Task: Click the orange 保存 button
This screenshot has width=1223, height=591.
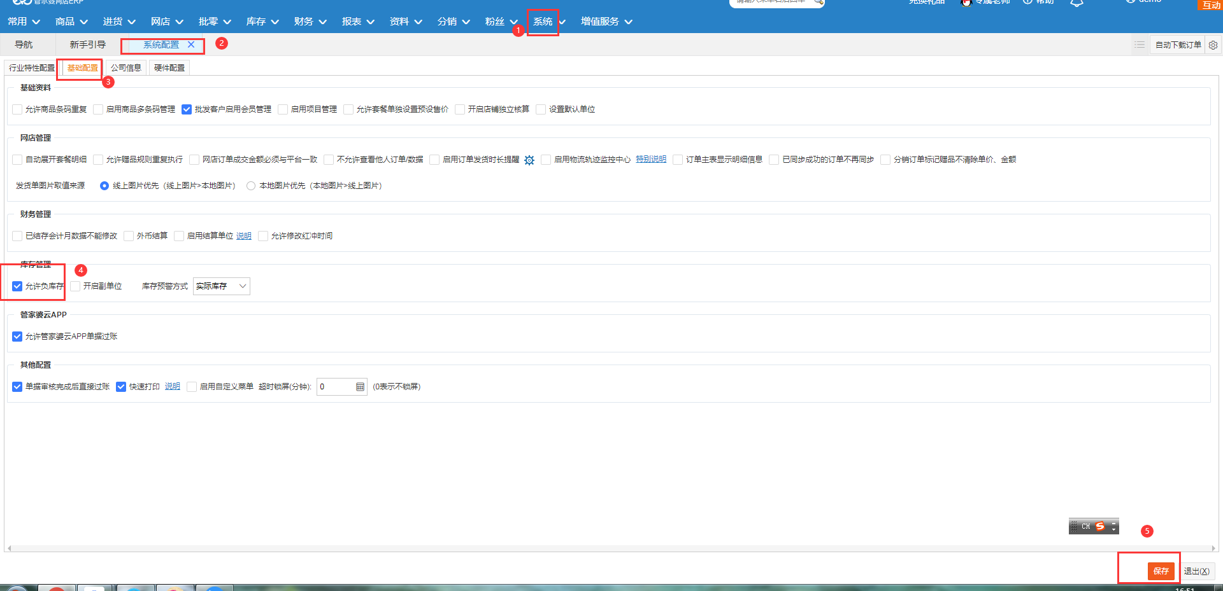Action: tap(1161, 571)
